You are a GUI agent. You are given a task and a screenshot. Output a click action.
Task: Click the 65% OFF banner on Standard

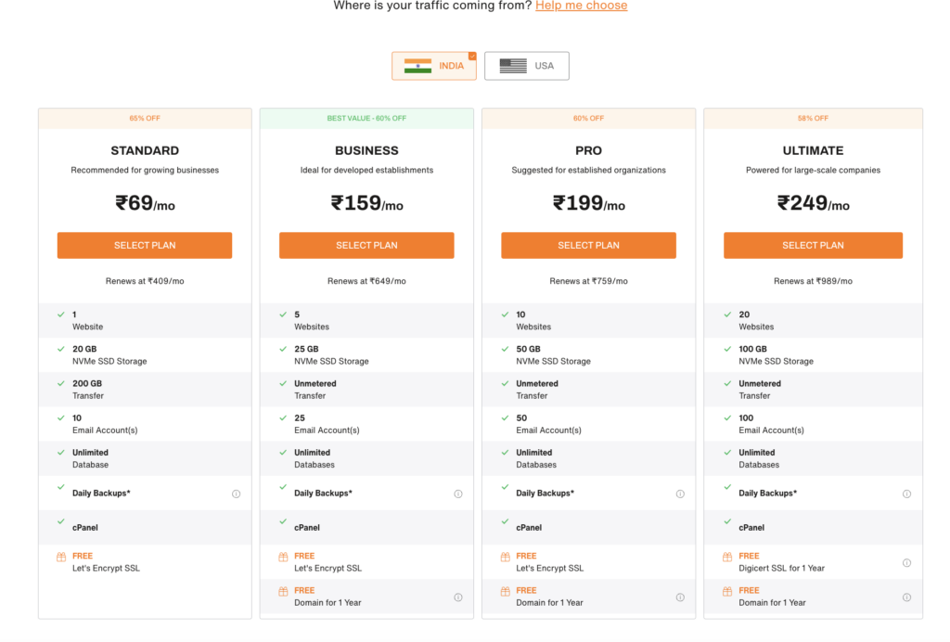click(145, 119)
